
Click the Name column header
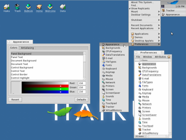pyautogui.click(x=154, y=60)
